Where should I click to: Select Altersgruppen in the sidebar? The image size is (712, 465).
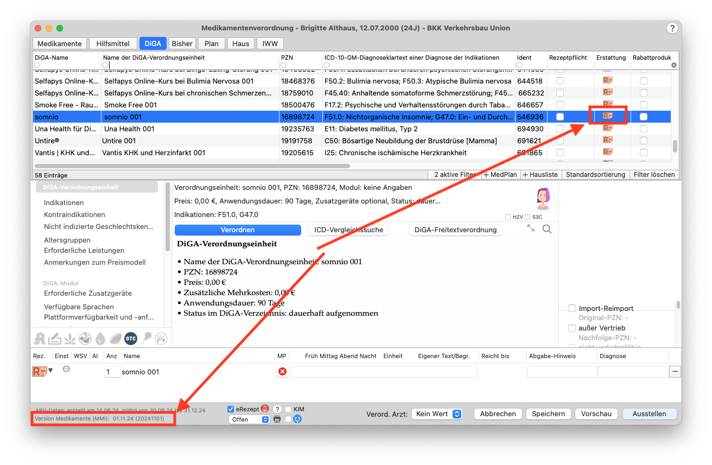[x=67, y=240]
